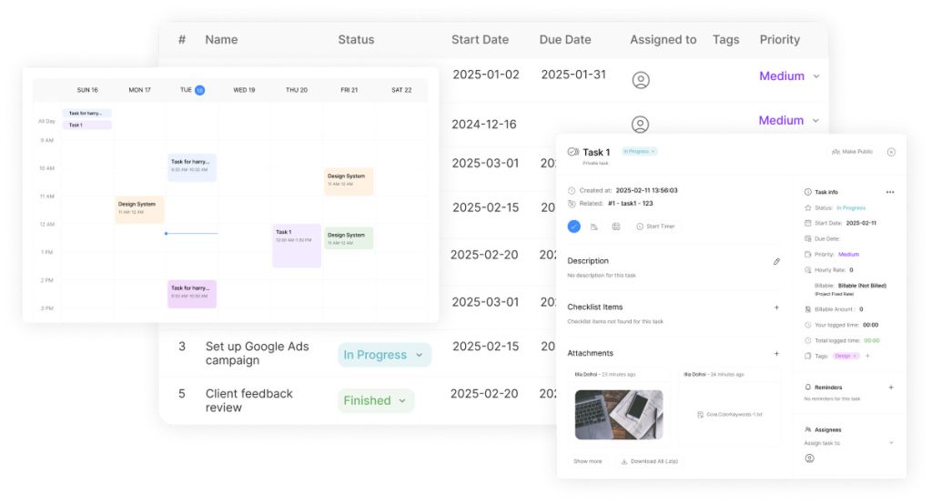932x504 pixels.
Task: Click the pencil icon to edit Description
Action: [x=776, y=261]
